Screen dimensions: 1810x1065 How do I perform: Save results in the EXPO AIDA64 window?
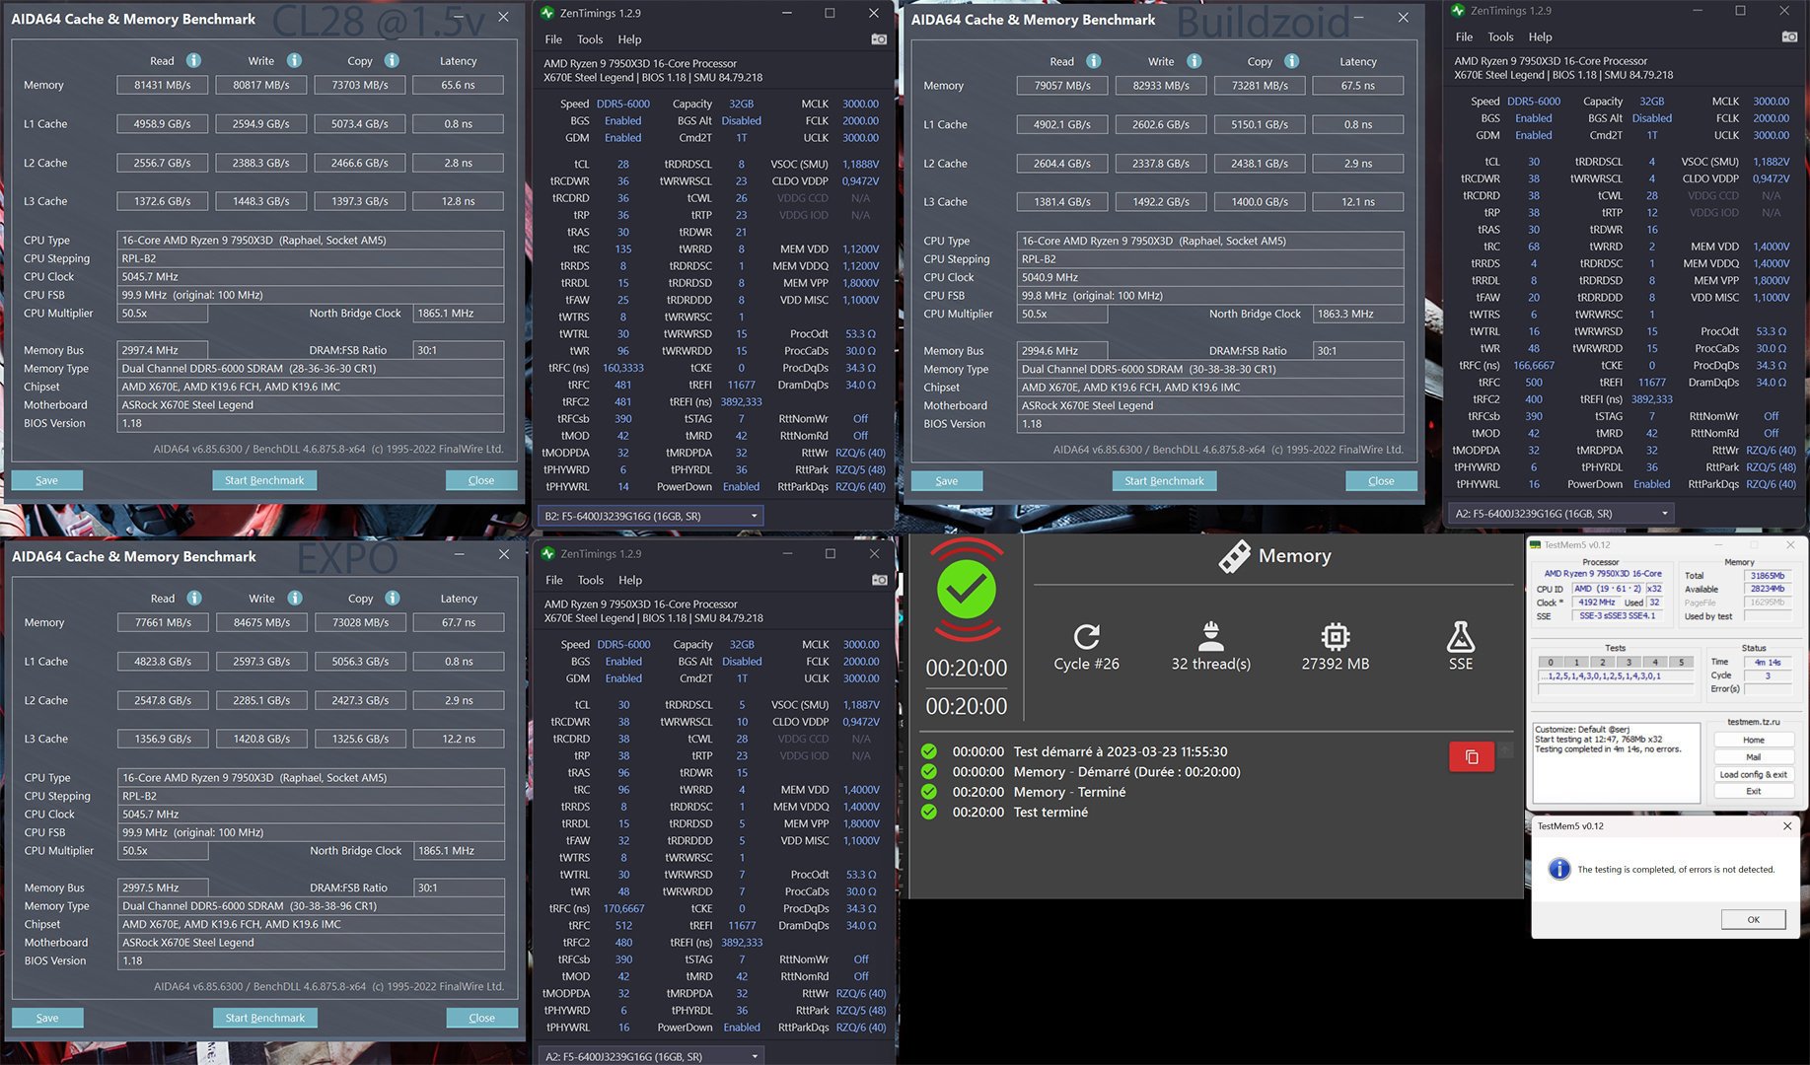click(47, 1018)
